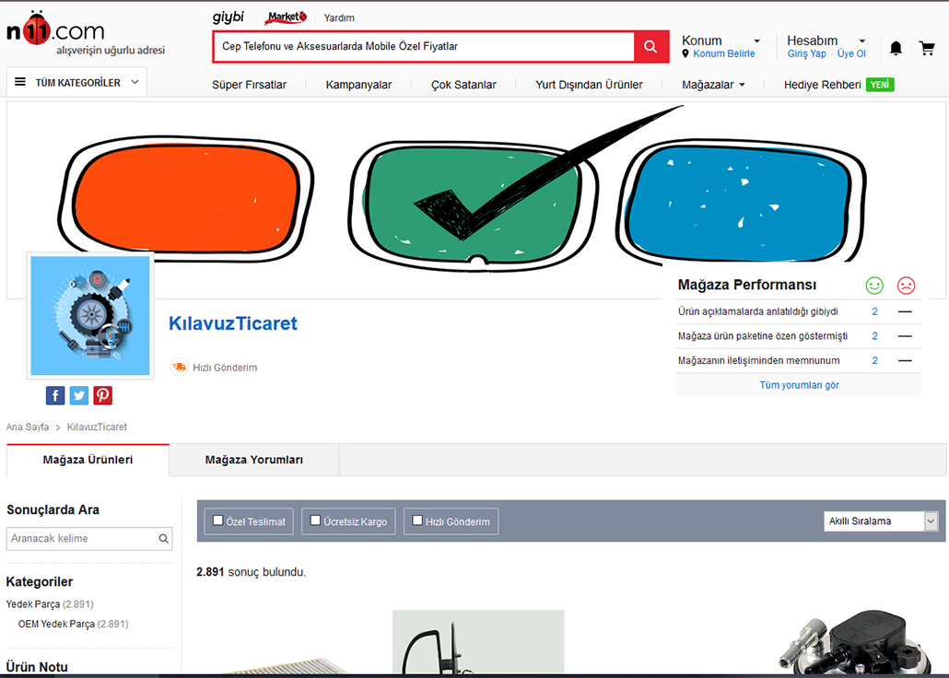Click the Tüm yorumları gör link
The image size is (949, 678).
tap(799, 385)
